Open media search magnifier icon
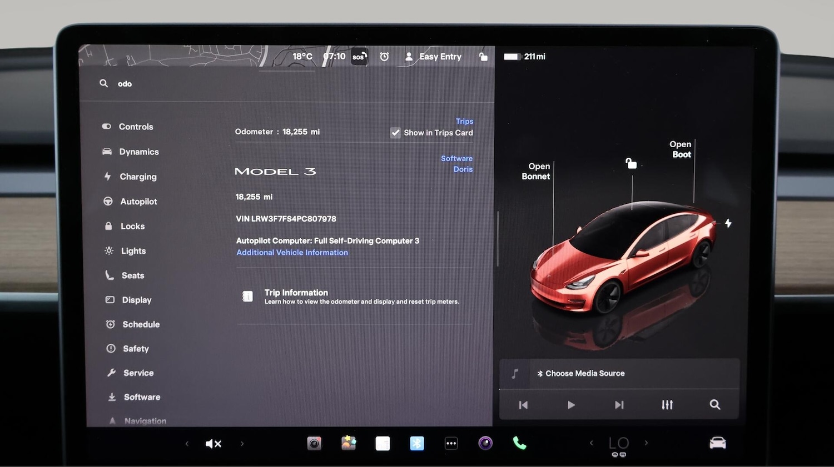The image size is (834, 467). click(x=715, y=405)
